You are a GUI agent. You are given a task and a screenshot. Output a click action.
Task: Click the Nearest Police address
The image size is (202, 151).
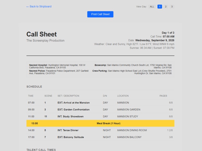pos(59,72)
